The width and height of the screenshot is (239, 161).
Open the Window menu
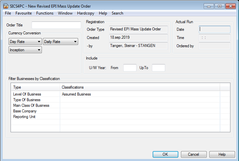click(65, 13)
